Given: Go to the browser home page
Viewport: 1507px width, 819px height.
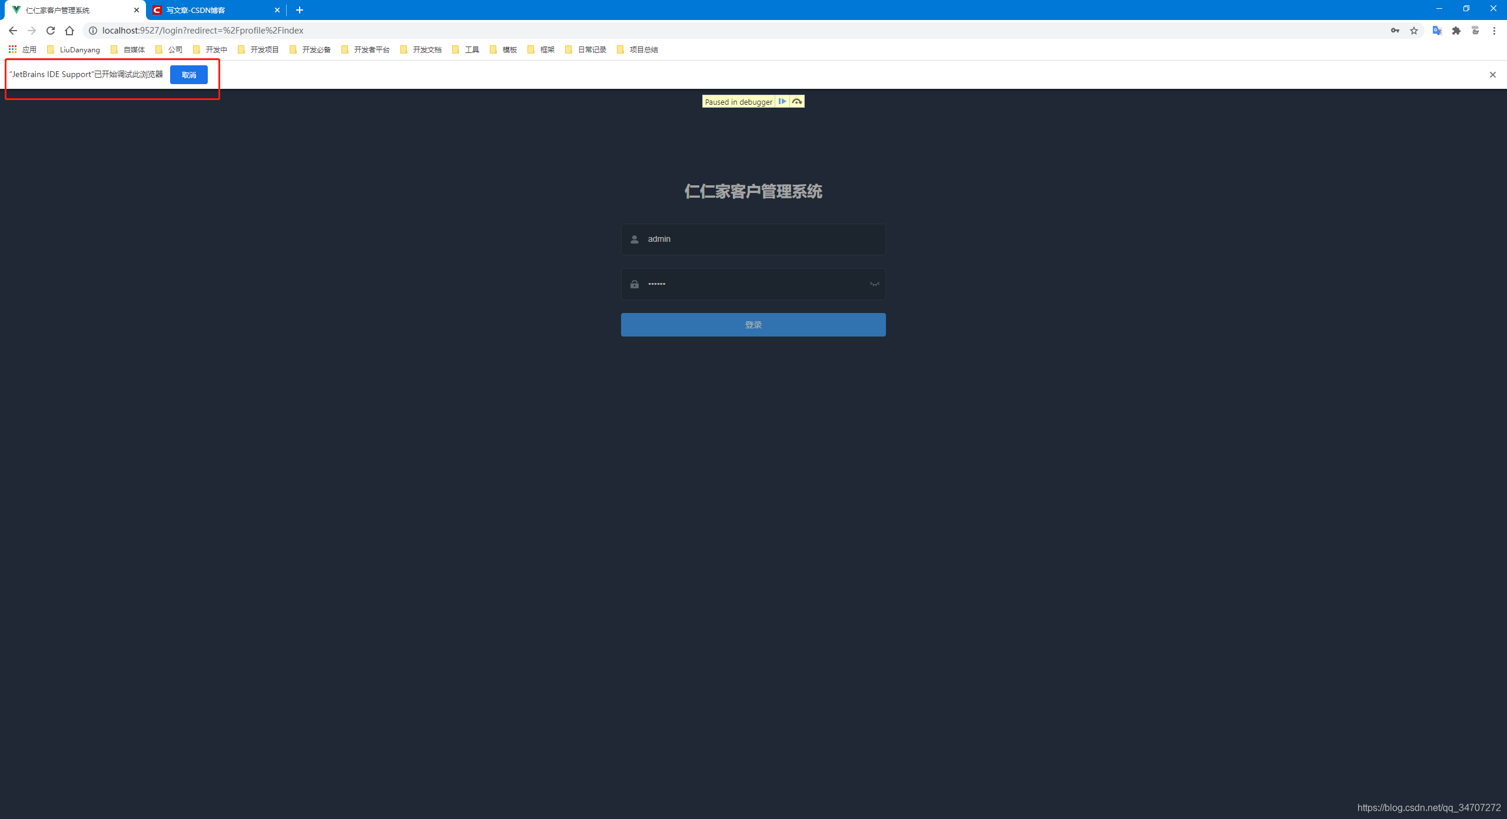Looking at the screenshot, I should (69, 30).
